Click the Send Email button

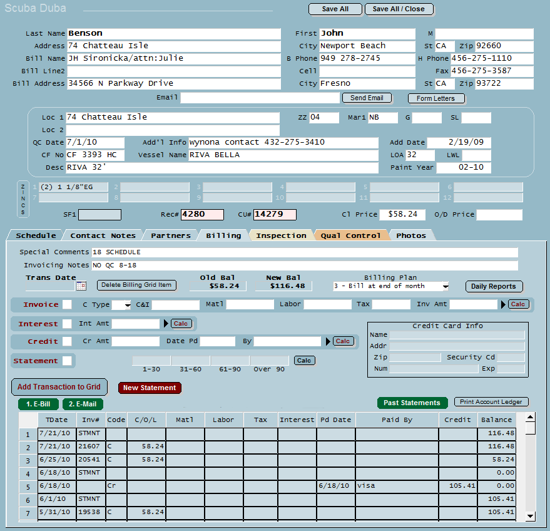[367, 98]
